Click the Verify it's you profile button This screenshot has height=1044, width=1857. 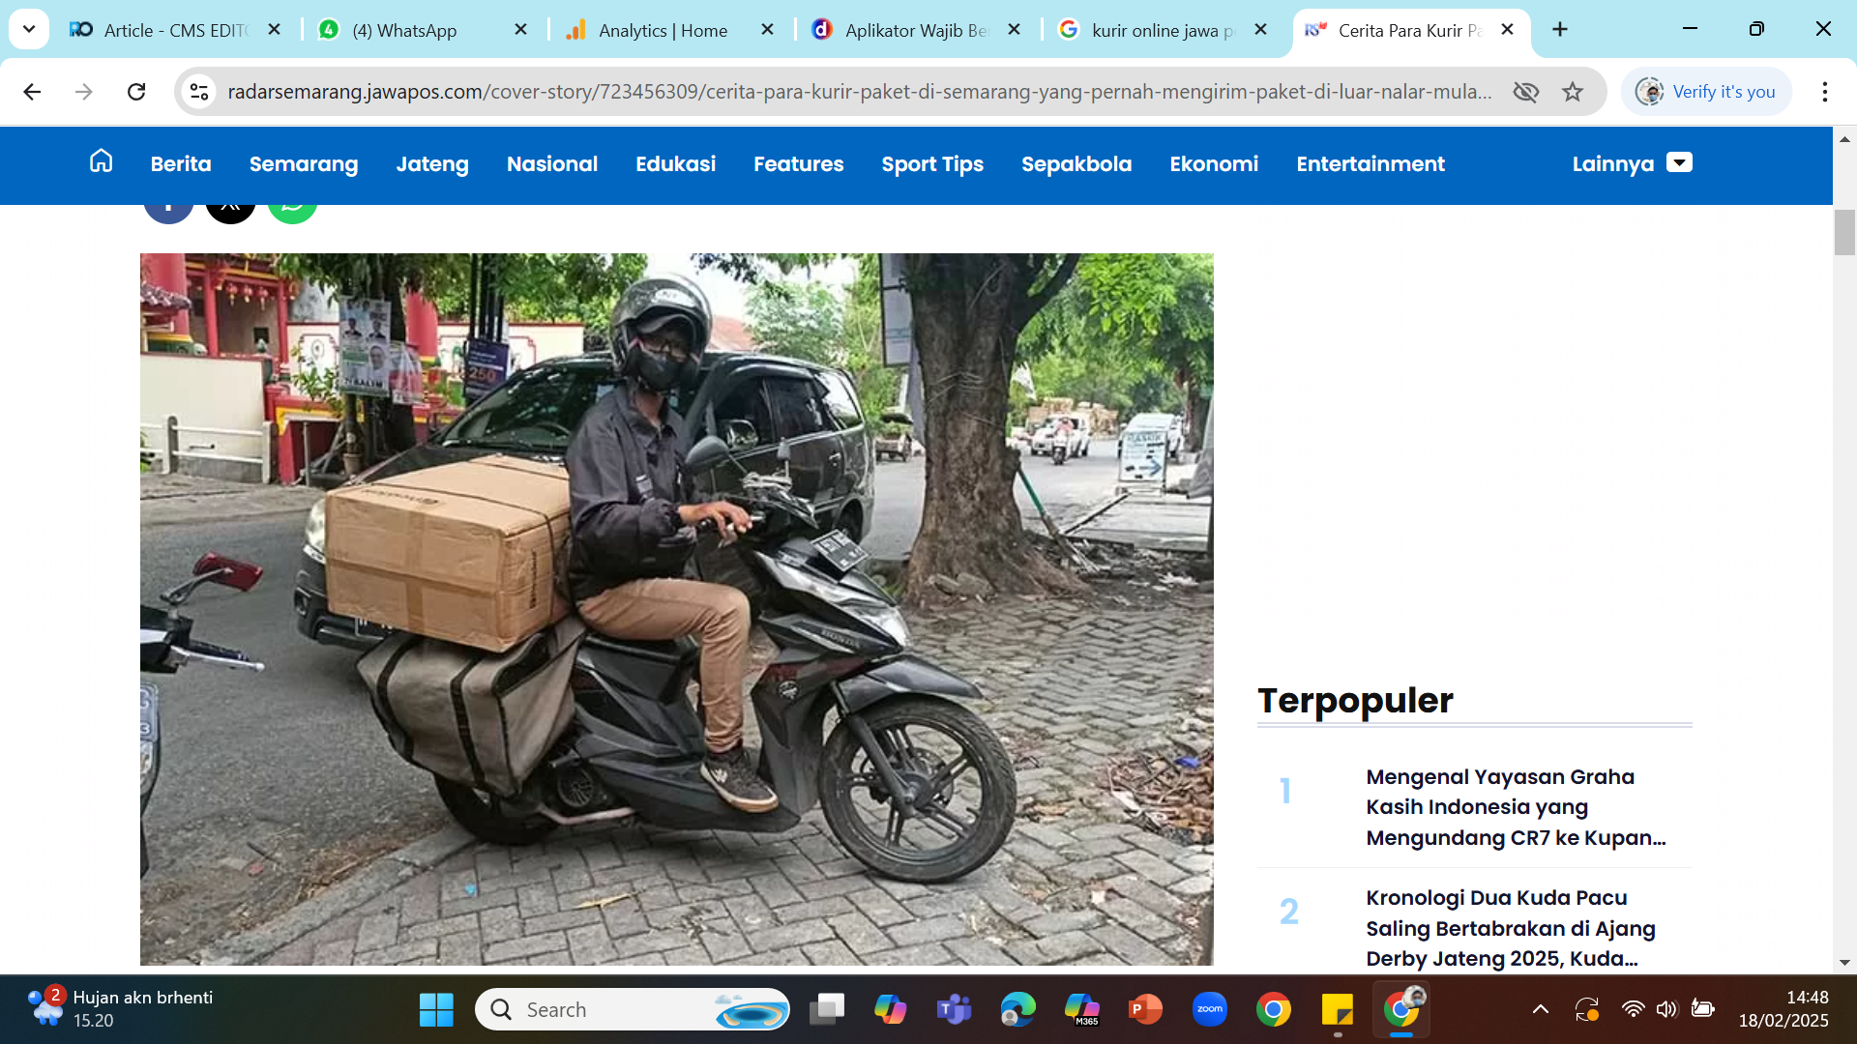pyautogui.click(x=1706, y=91)
